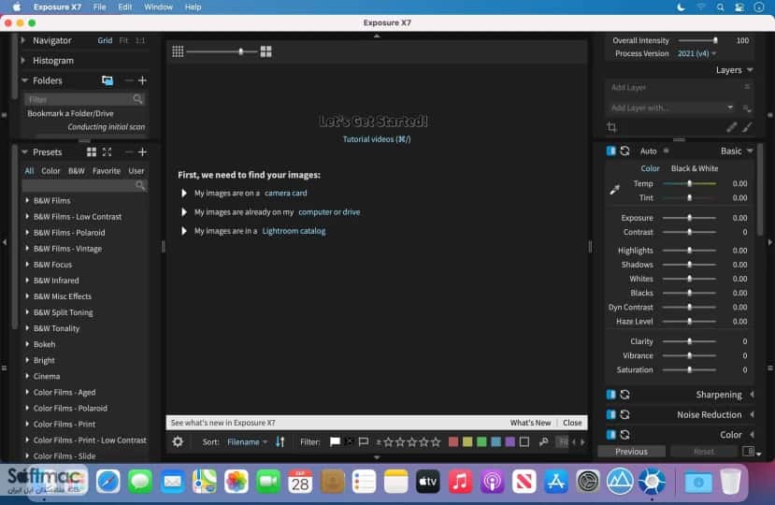
Task: Click the minus icon in Folders panel
Action: 129,80
